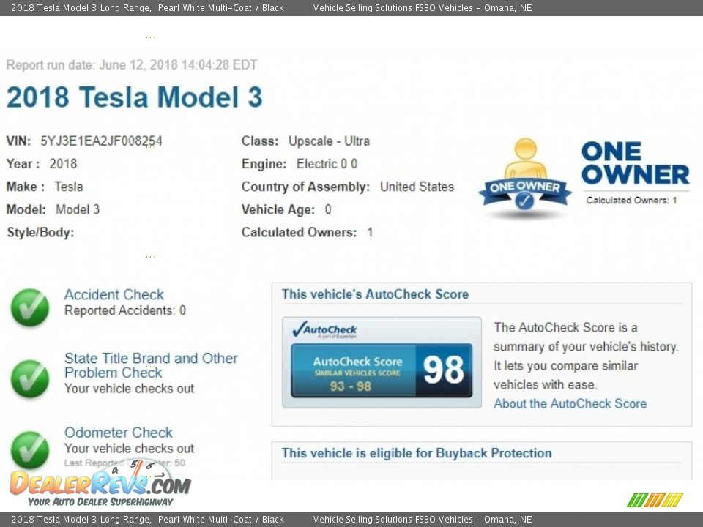
Task: Click the Engine value Electric 0 0
Action: 327,164
